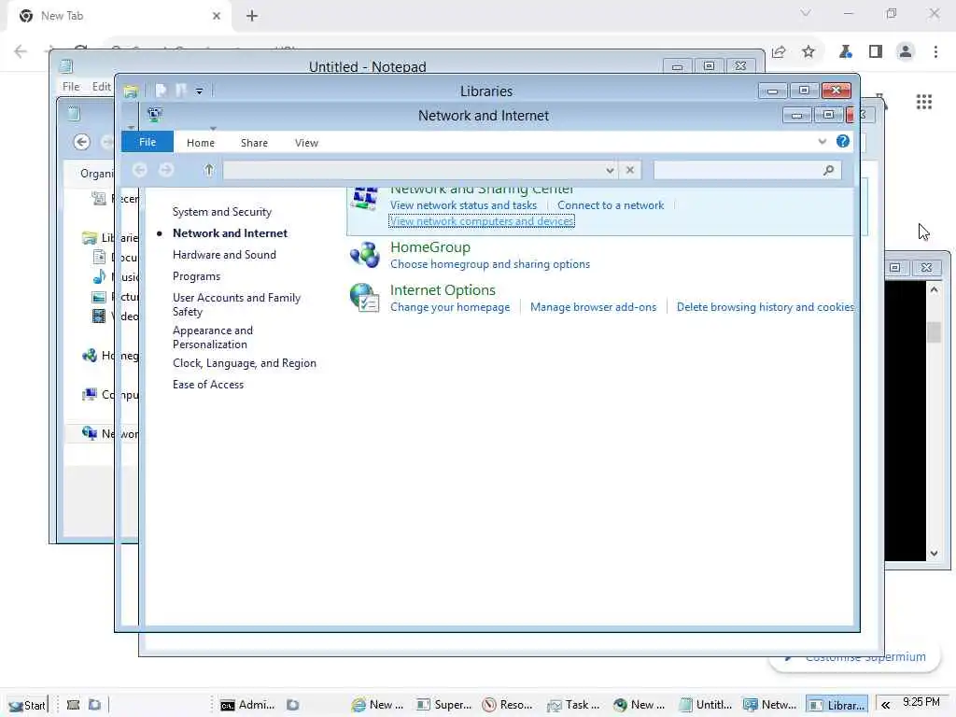Image resolution: width=956 pixels, height=717 pixels.
Task: Click the back arrow in the background explorer
Action: [82, 142]
